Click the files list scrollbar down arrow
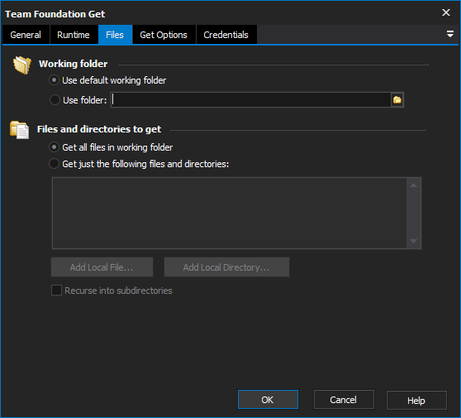Image resolution: width=461 pixels, height=418 pixels. point(414,241)
